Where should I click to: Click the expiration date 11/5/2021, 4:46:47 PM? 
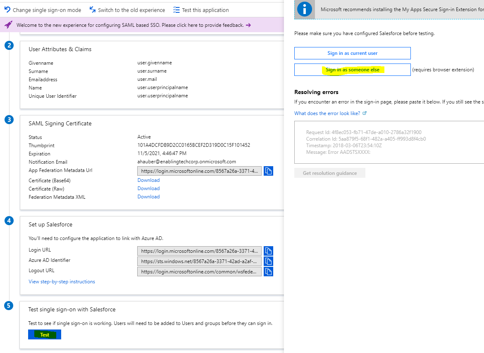162,153
